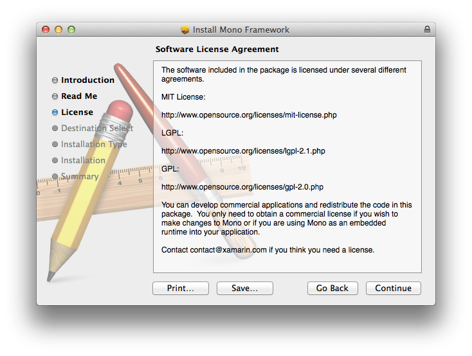Click the bullet beside the Read Me step
Viewport: 472px width, 356px height.
point(55,96)
